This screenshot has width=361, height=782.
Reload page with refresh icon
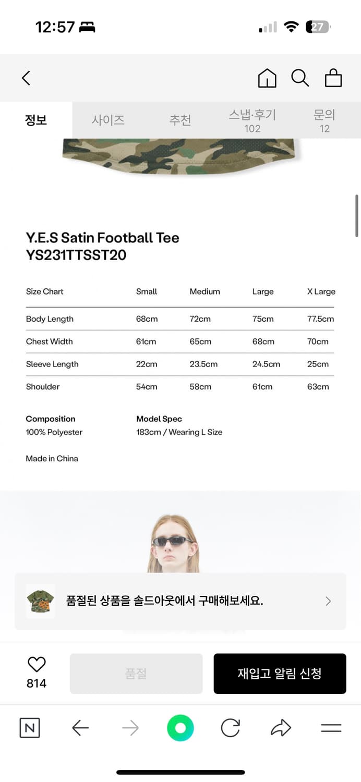230,728
